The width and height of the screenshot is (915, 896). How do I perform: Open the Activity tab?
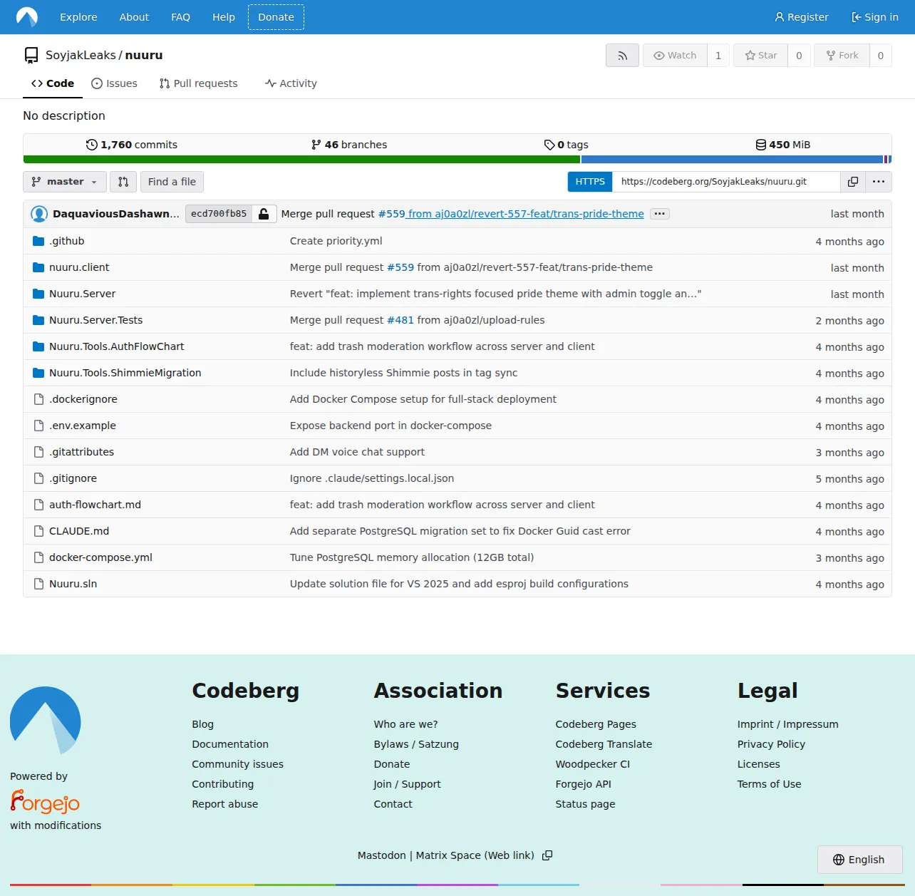coord(291,83)
